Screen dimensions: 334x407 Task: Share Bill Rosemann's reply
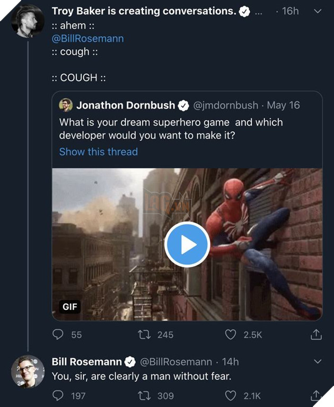(316, 395)
